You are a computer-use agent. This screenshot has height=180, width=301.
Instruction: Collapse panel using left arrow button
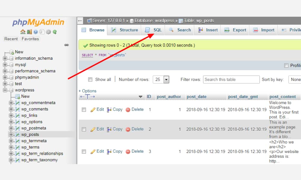80,20
